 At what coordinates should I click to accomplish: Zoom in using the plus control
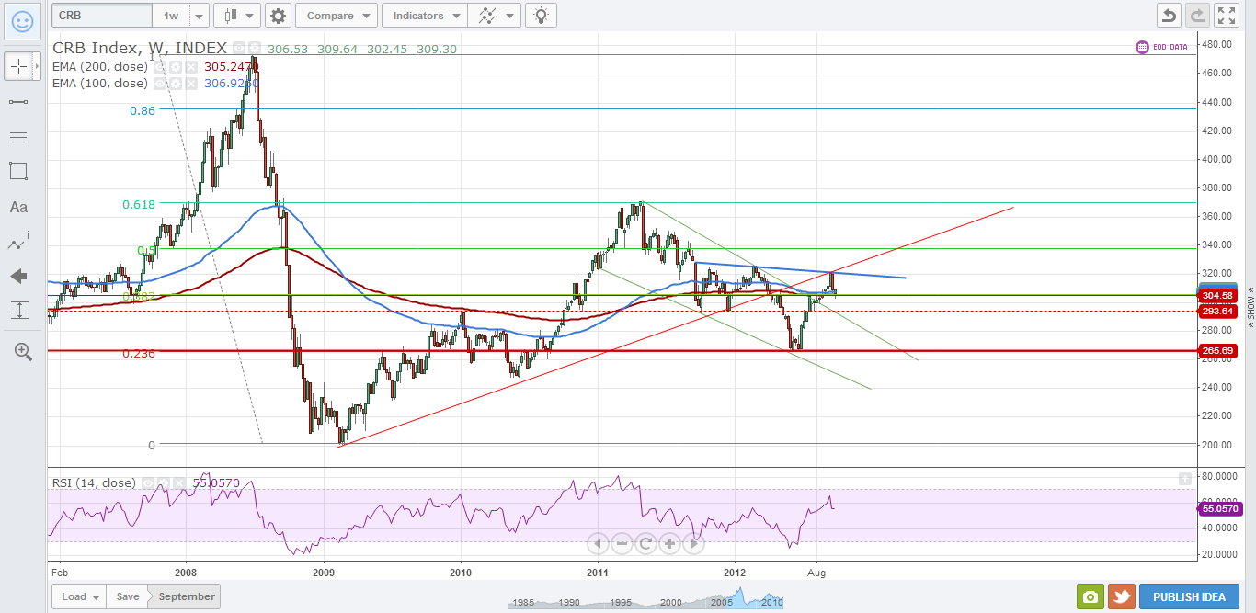pyautogui.click(x=669, y=543)
